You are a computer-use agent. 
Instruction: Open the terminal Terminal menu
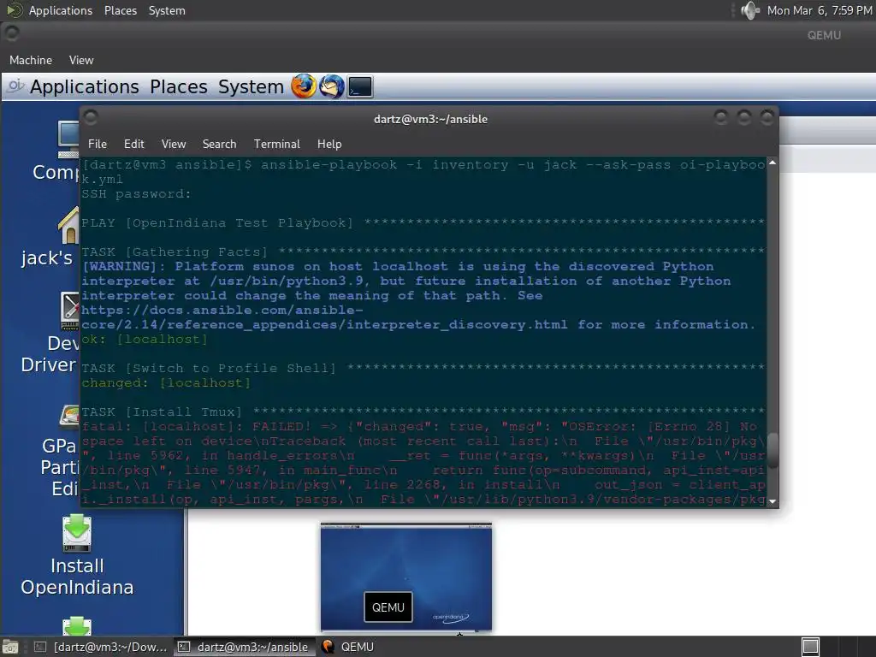click(277, 144)
